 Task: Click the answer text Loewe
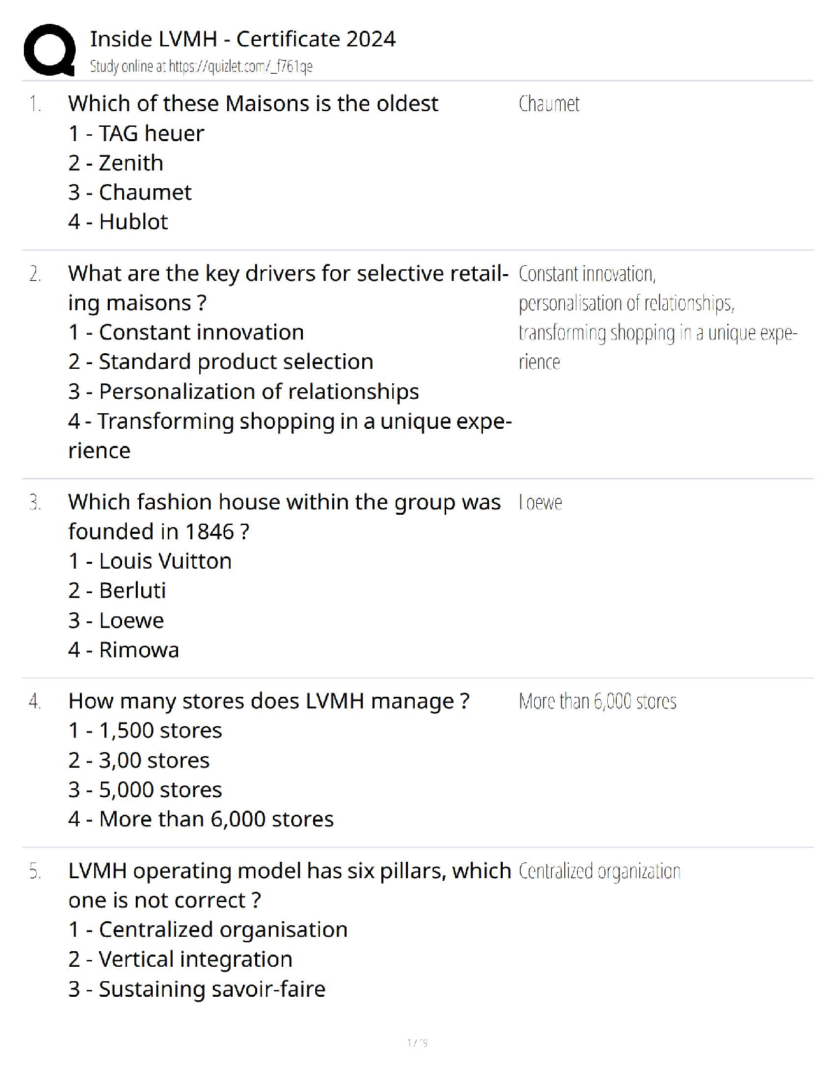point(540,503)
